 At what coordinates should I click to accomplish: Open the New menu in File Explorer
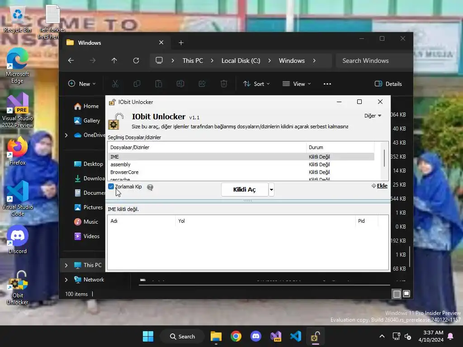pos(82,84)
